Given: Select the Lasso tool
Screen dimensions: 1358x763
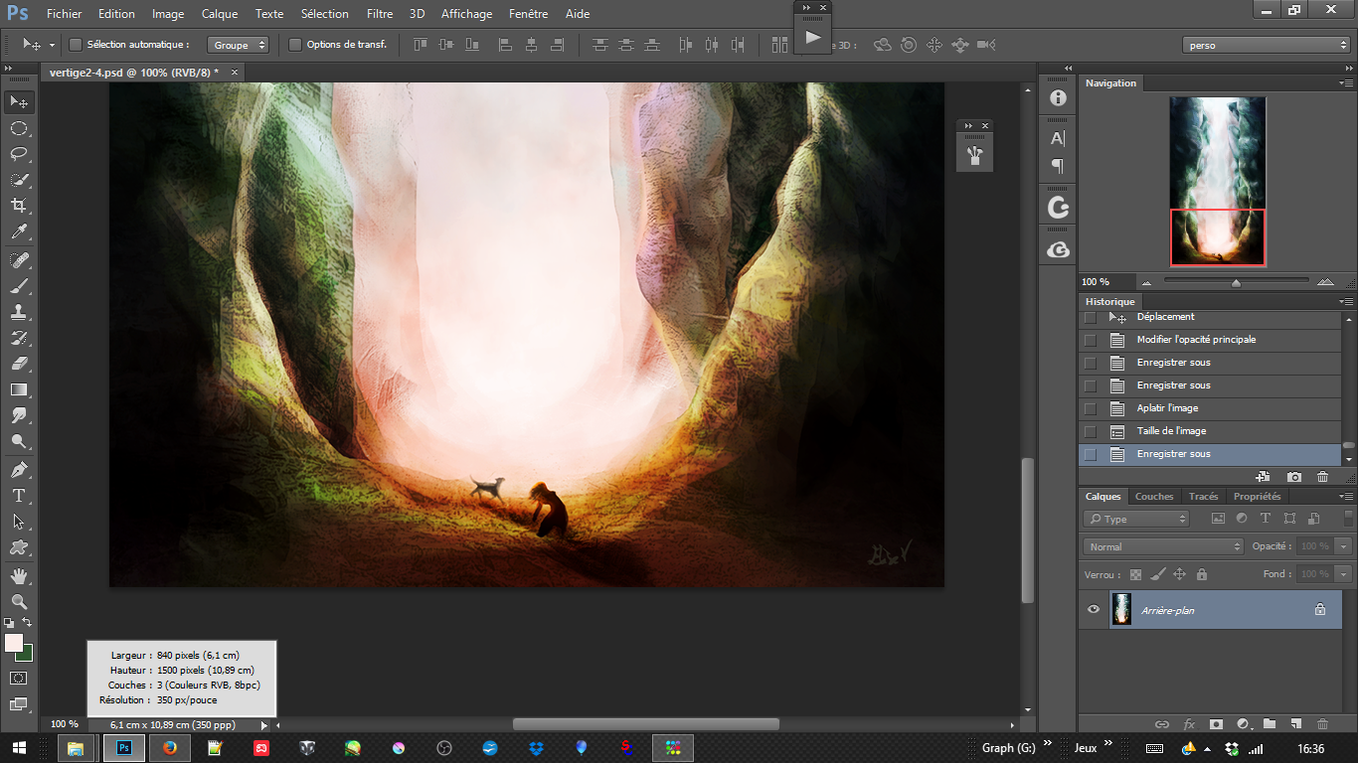Looking at the screenshot, I should 18,154.
